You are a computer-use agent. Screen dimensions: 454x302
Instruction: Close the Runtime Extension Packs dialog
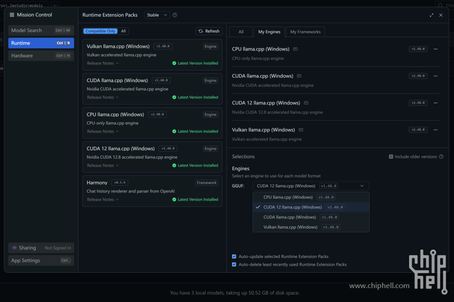pos(441,15)
